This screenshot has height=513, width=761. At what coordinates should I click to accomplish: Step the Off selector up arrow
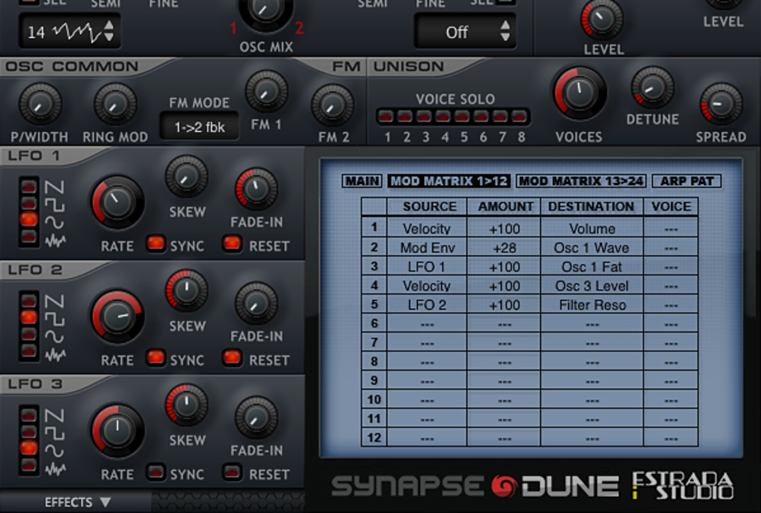[x=505, y=25]
